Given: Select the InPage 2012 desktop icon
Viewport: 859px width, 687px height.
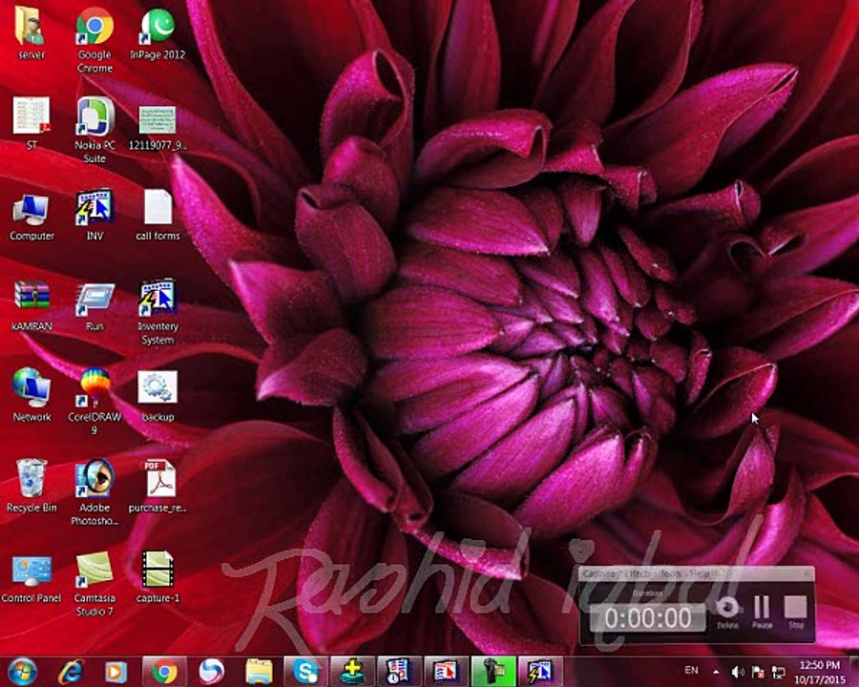Looking at the screenshot, I should coord(157,32).
